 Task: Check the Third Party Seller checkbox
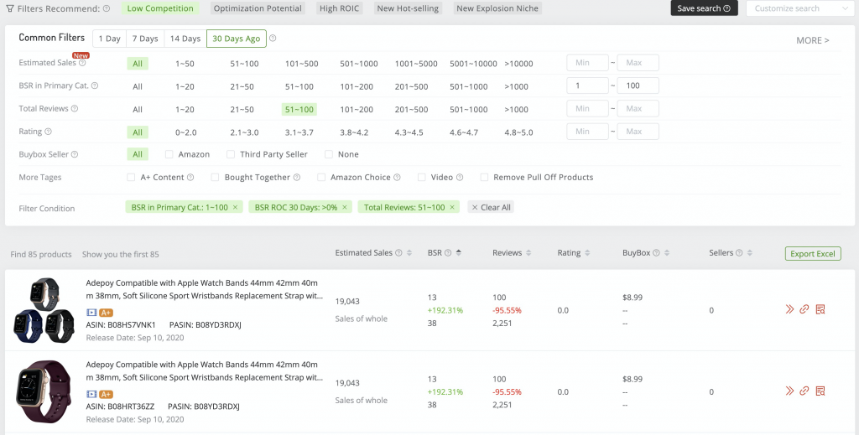(231, 154)
